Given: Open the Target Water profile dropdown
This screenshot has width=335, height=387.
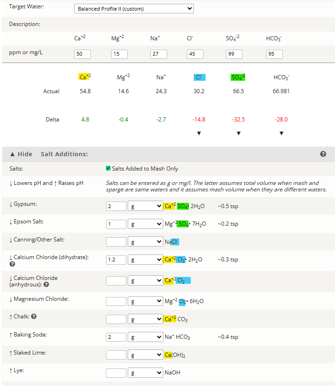Looking at the screenshot, I should coord(134,9).
